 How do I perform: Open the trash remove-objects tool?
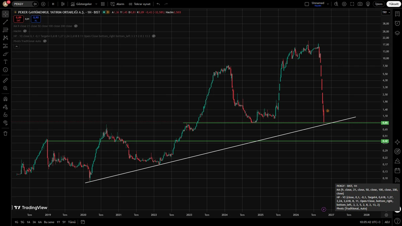[5, 133]
